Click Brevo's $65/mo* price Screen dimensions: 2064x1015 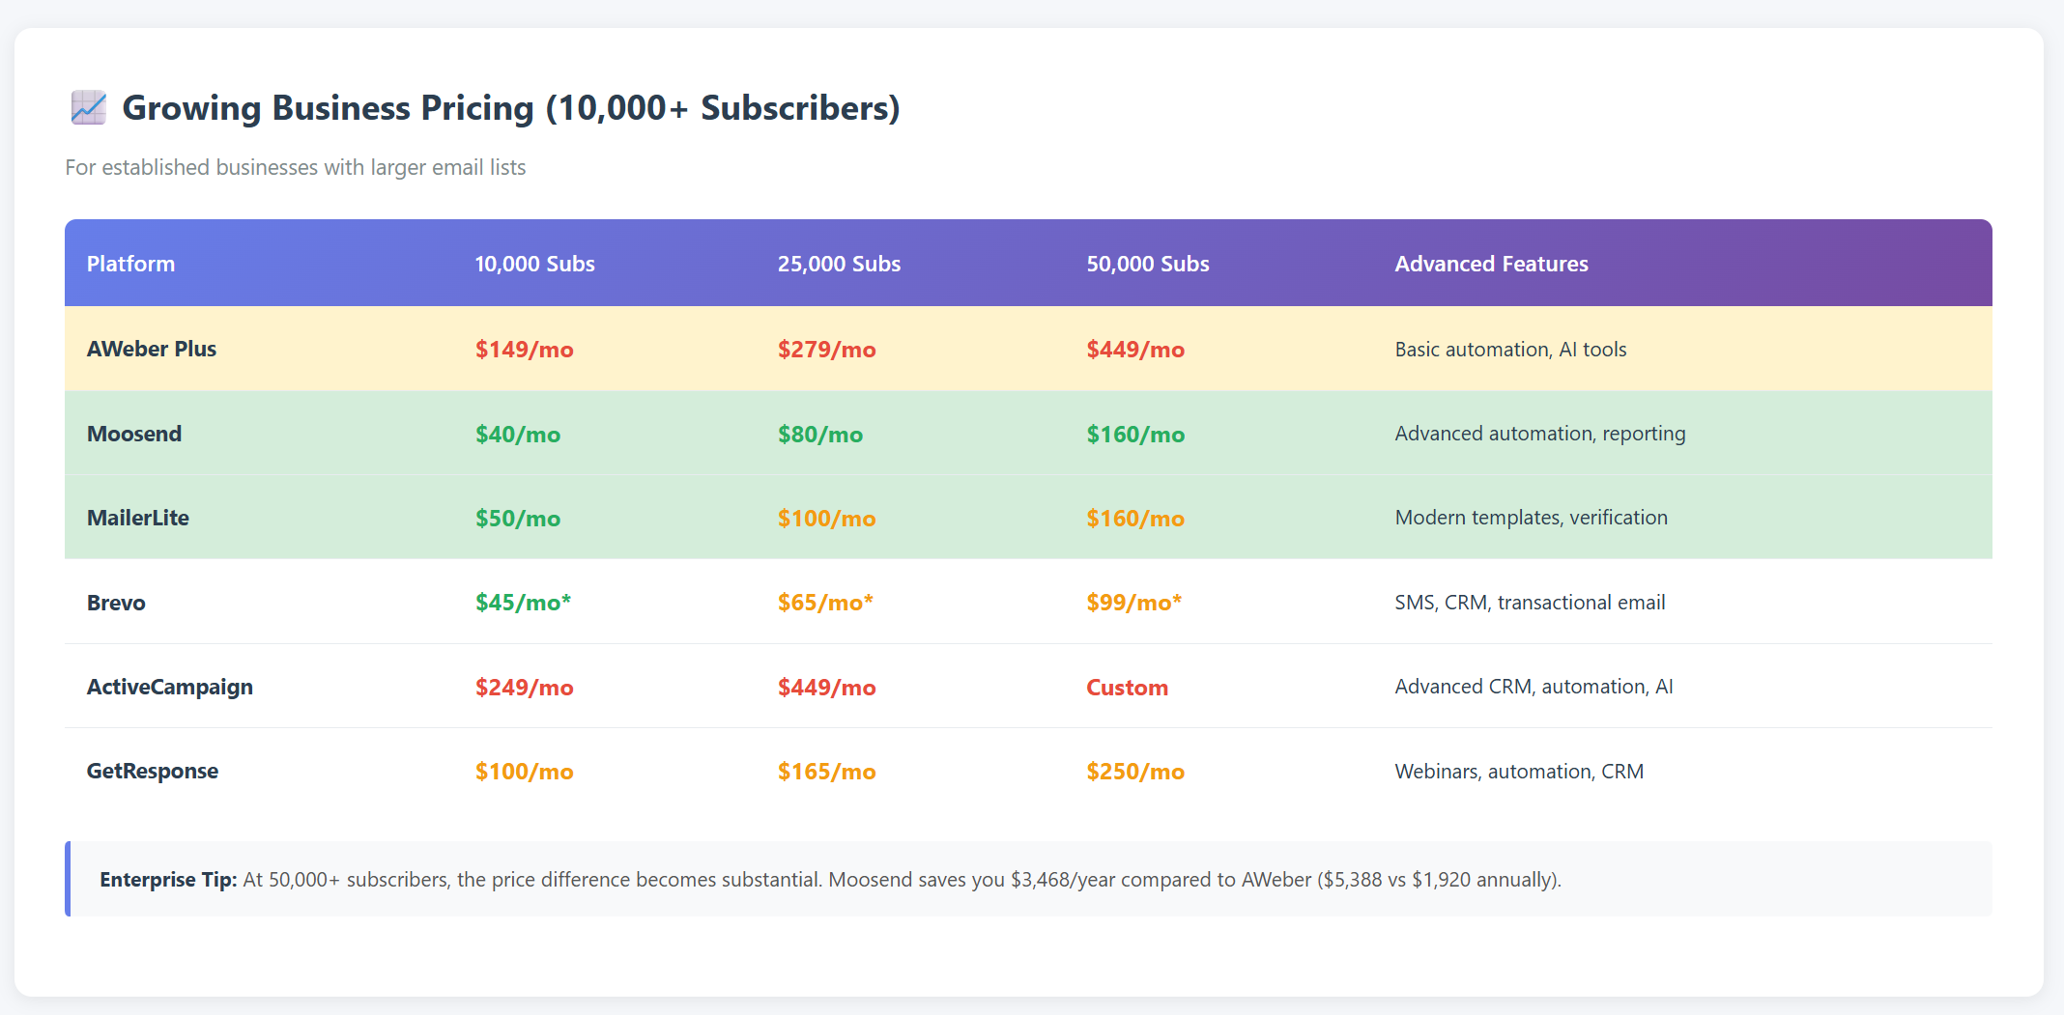(824, 603)
